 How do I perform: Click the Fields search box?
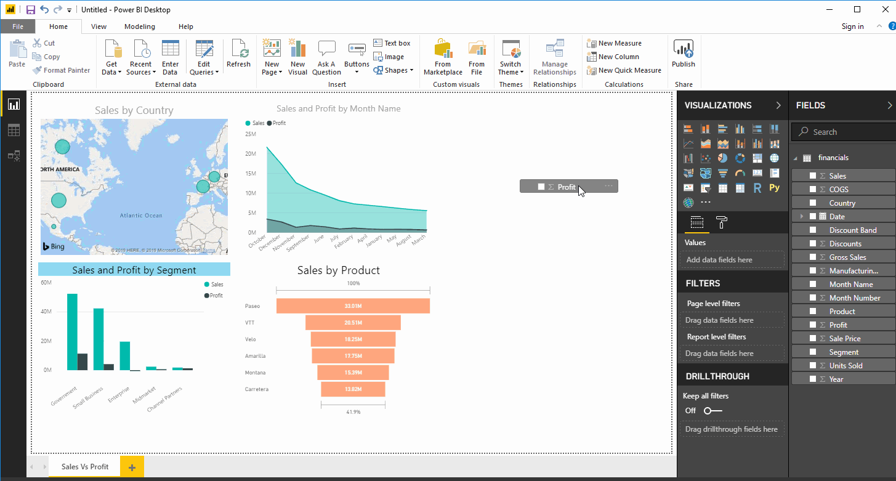click(842, 132)
